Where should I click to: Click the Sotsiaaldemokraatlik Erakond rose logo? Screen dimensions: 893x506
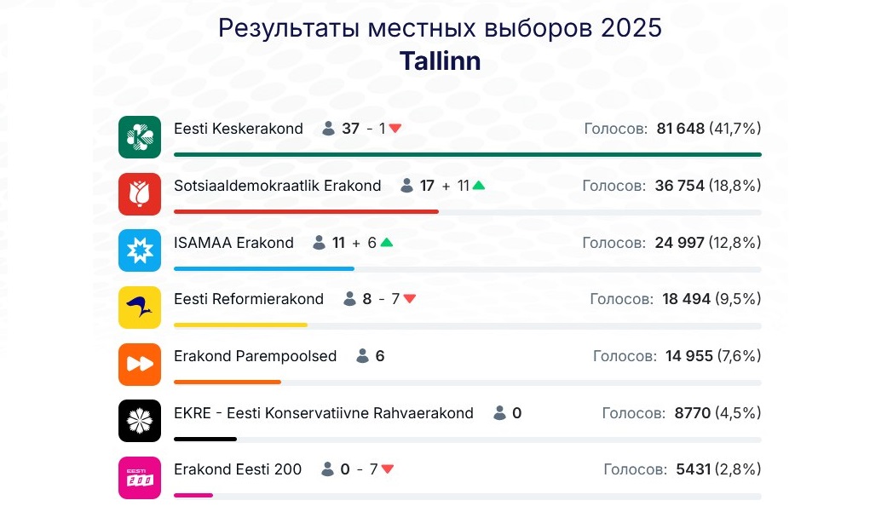click(x=139, y=194)
